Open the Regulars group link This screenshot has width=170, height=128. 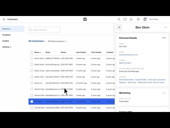click(x=123, y=82)
